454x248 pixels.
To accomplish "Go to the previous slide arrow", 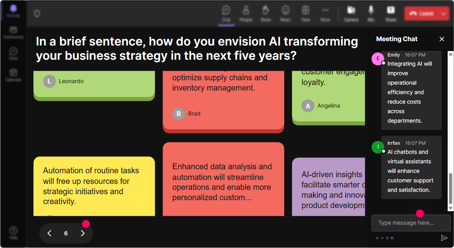I will click(x=49, y=233).
